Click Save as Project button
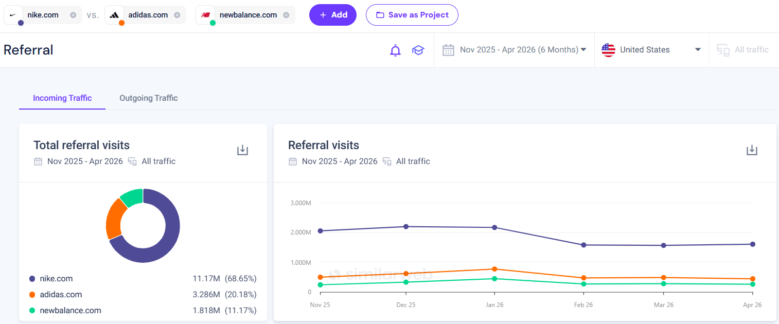779x324 pixels. (412, 15)
